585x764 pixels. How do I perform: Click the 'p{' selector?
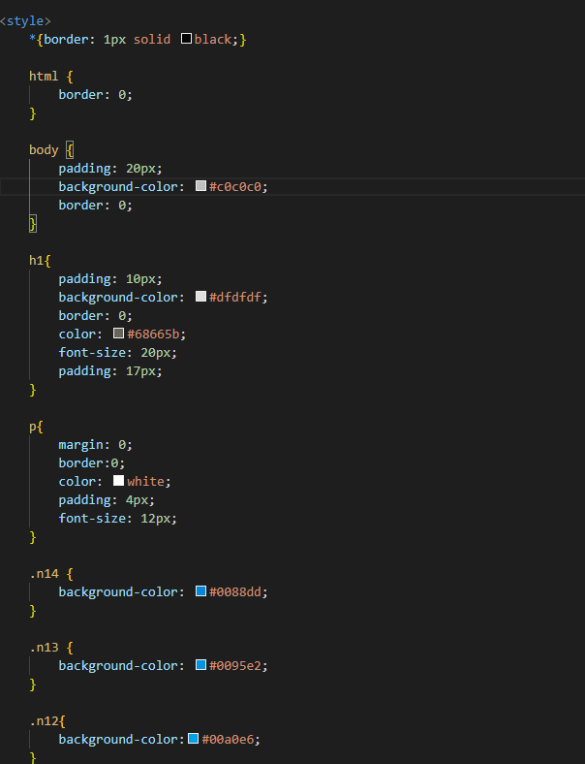(x=36, y=428)
